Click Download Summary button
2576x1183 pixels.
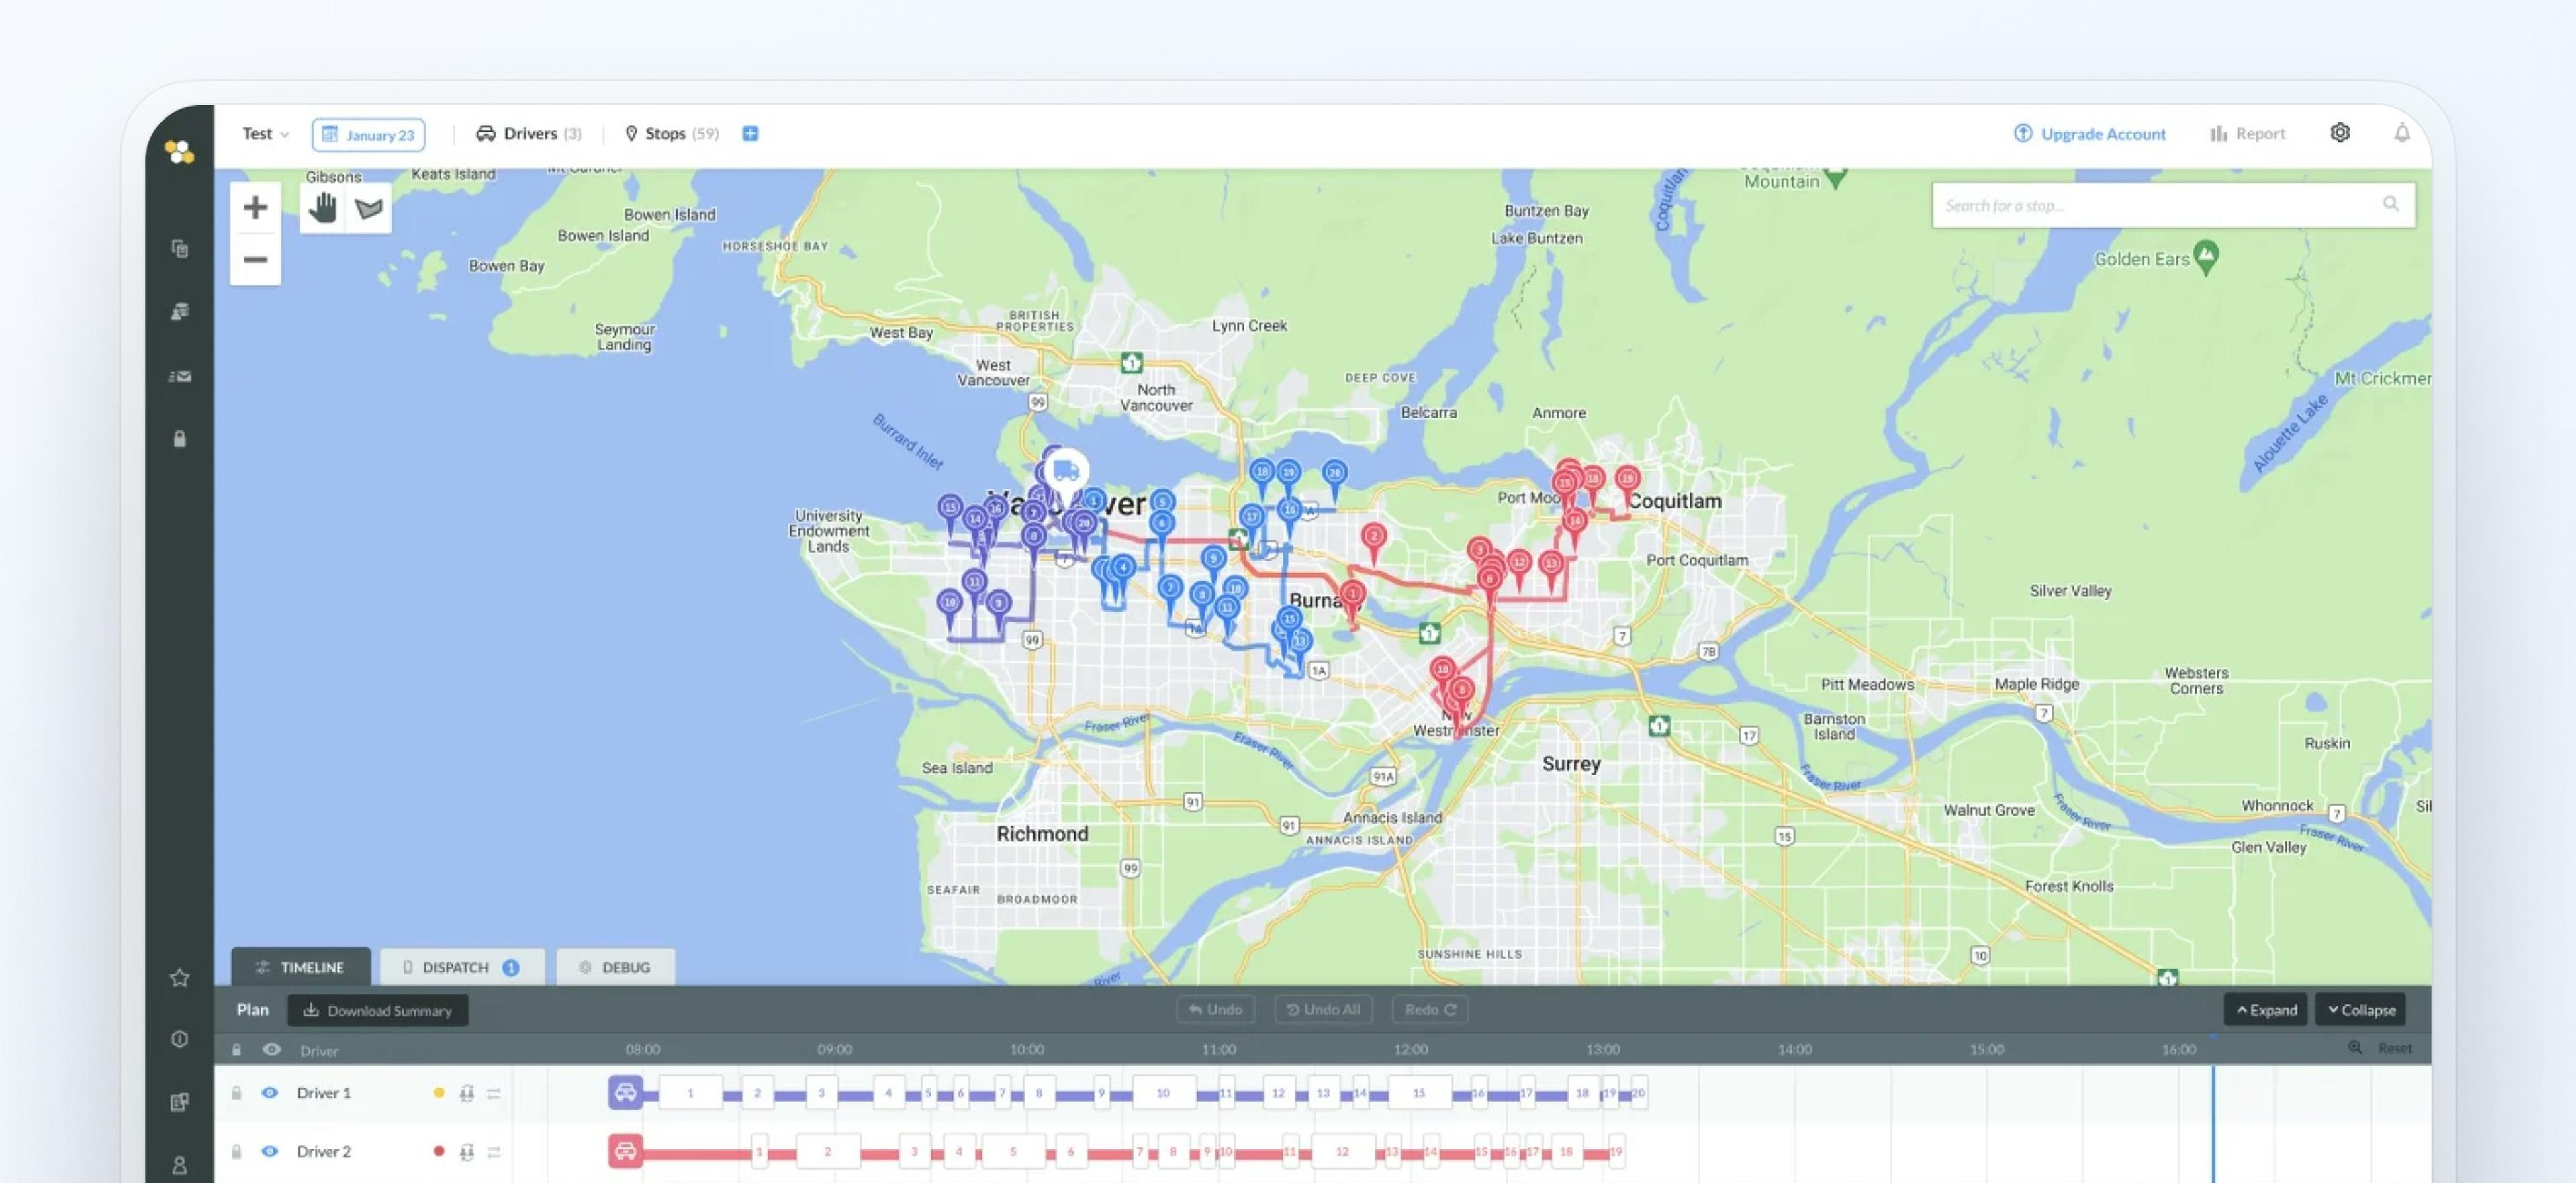(x=378, y=1010)
